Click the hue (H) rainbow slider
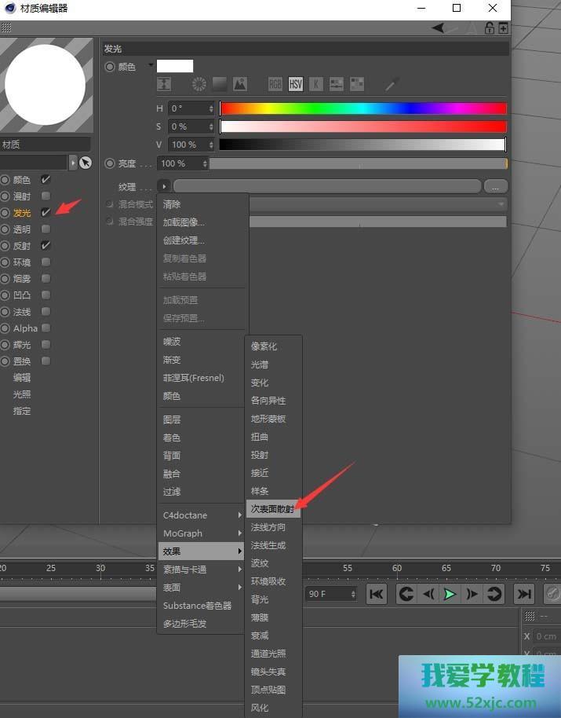Screen dimensions: 561x718 click(362, 108)
